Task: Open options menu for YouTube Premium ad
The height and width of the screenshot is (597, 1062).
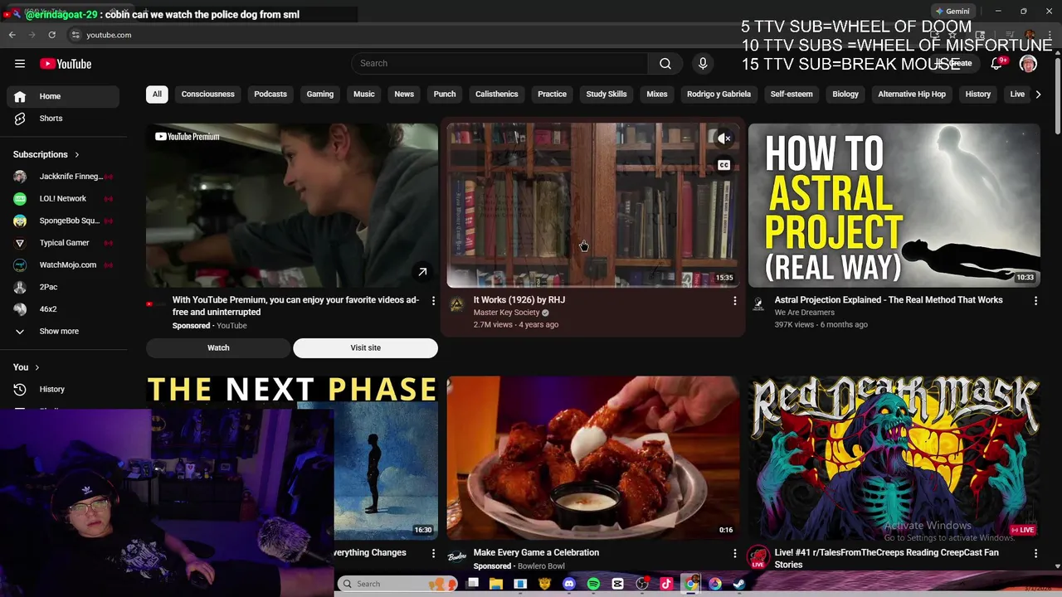Action: tap(433, 301)
